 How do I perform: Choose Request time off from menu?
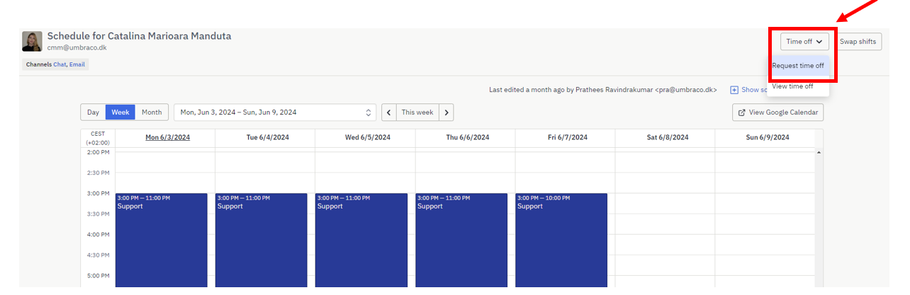(798, 66)
